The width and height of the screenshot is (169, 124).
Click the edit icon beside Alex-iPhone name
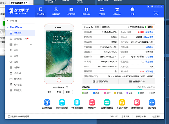coord(67,88)
